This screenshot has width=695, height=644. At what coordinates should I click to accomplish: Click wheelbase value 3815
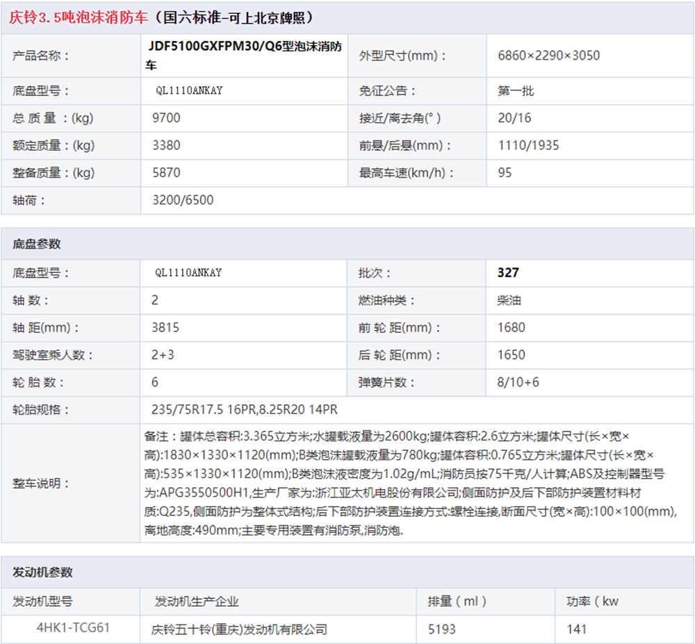pos(165,327)
